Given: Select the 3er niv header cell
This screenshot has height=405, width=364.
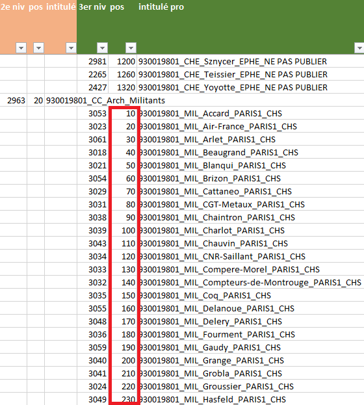Looking at the screenshot, I should point(92,27).
